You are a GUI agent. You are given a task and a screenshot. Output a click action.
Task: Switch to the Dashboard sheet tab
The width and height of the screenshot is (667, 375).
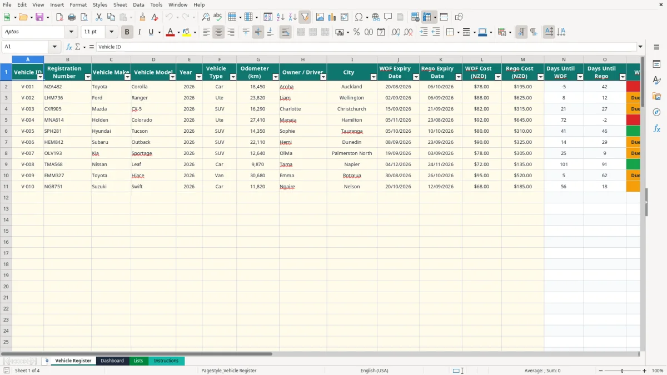[112, 361]
